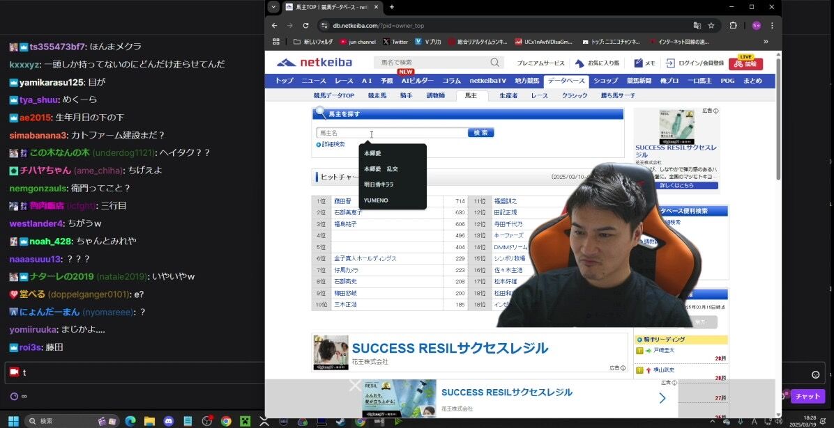Open a new browser tab

pos(392,7)
